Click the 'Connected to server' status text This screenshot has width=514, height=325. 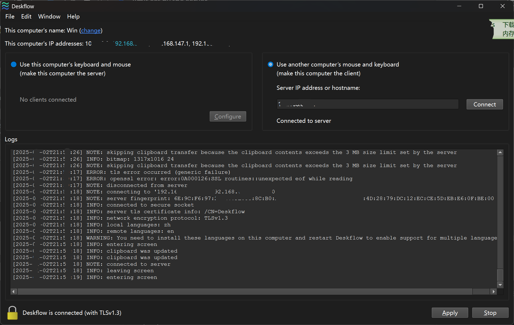click(x=304, y=121)
